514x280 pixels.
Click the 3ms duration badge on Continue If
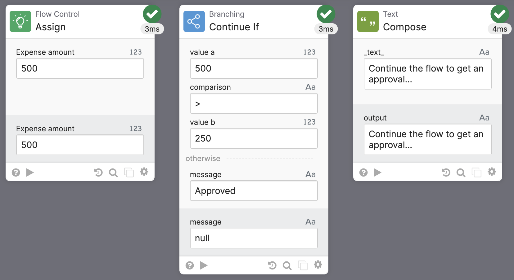tap(326, 29)
